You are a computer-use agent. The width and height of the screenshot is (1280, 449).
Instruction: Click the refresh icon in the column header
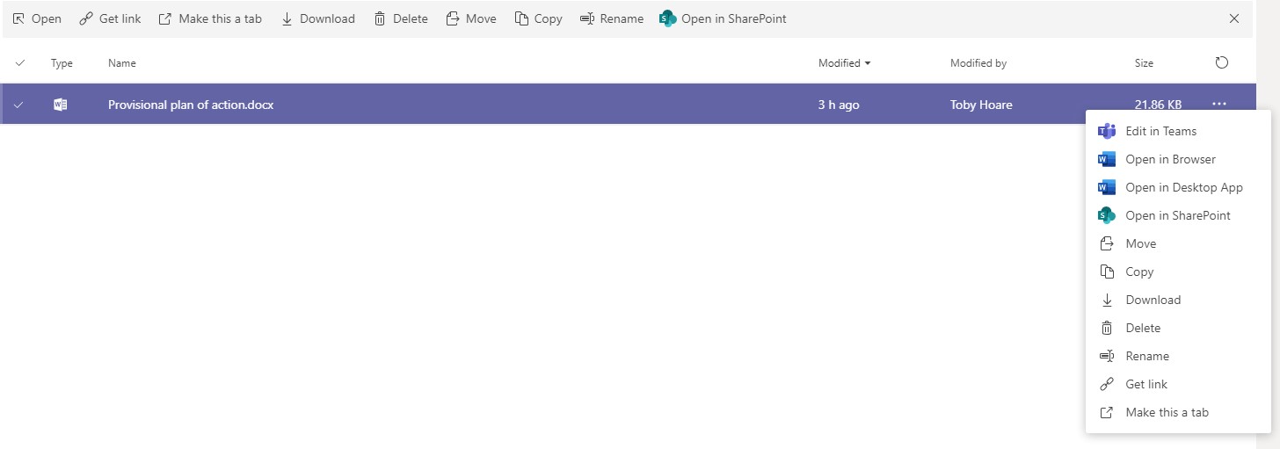click(1221, 63)
